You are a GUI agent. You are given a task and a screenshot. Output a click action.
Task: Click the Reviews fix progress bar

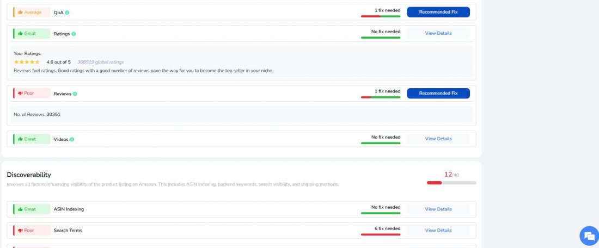[x=381, y=97]
